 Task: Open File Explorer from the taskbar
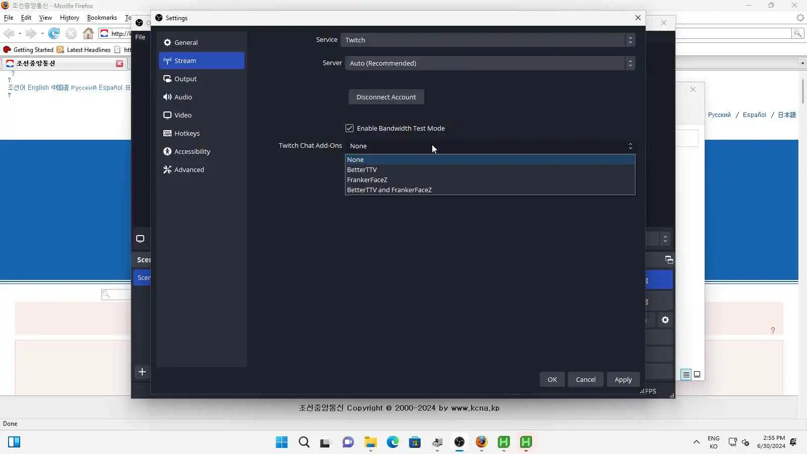[371, 442]
